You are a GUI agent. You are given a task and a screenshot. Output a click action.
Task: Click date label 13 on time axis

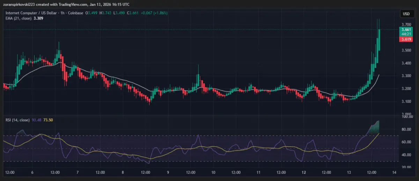click(349, 173)
